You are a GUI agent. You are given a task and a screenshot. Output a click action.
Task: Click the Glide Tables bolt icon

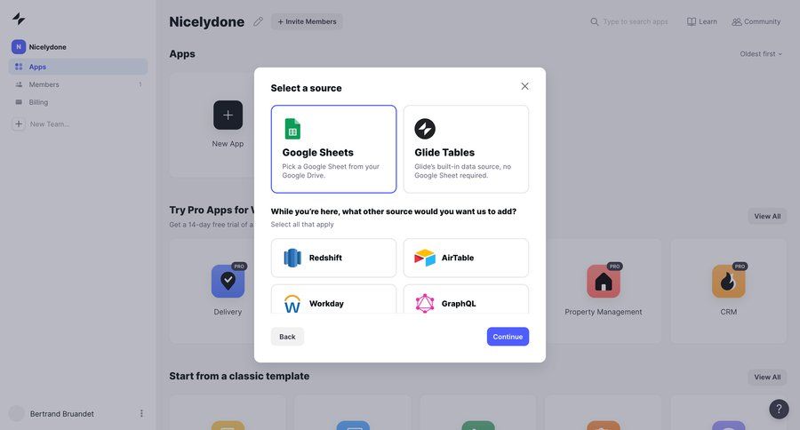coord(425,129)
